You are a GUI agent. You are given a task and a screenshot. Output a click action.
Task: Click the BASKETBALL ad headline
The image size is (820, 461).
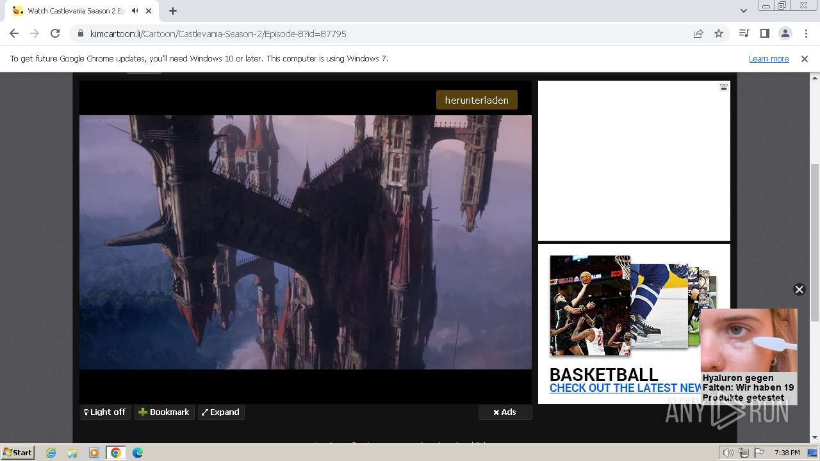pyautogui.click(x=603, y=375)
